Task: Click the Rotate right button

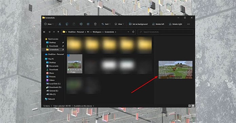Action: tap(176, 24)
